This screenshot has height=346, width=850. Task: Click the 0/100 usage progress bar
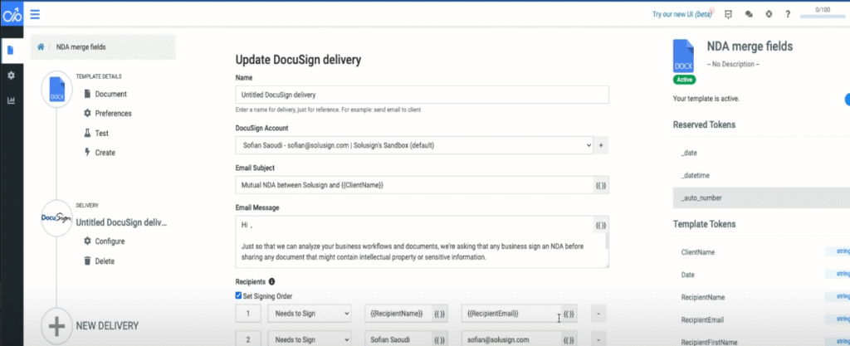pyautogui.click(x=823, y=17)
